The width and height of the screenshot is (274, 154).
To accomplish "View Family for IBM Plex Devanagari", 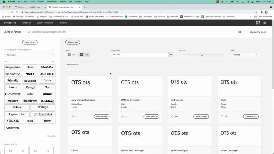I will (151, 116).
